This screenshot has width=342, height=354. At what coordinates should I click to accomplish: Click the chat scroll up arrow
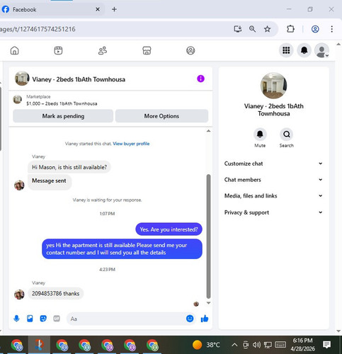(x=208, y=131)
